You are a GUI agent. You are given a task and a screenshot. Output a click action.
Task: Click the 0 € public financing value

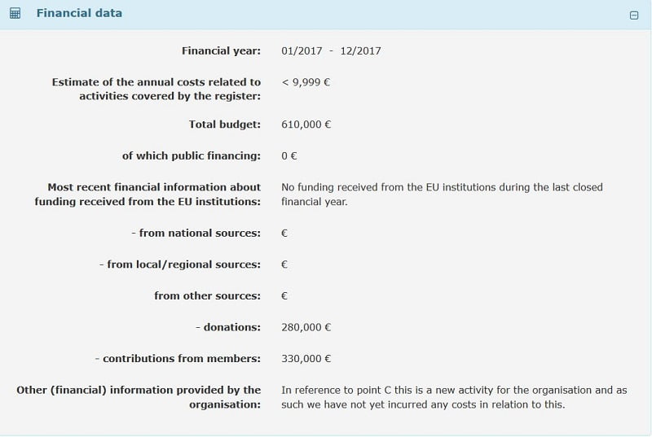pyautogui.click(x=289, y=155)
